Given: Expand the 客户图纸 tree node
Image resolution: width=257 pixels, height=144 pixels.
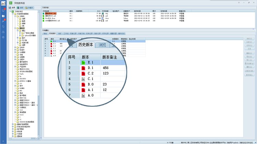Looking at the screenshot, I should (x=13, y=129).
